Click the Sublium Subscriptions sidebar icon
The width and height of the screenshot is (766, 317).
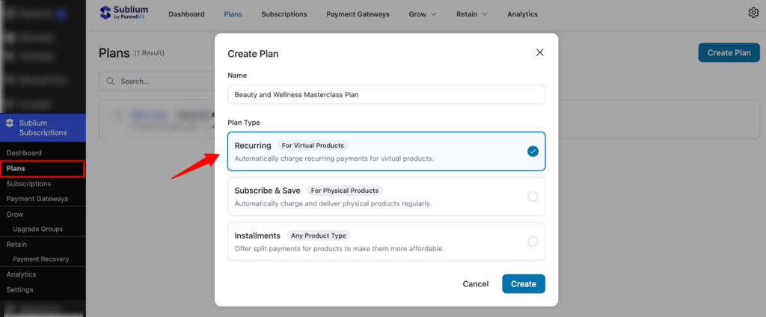click(x=9, y=122)
